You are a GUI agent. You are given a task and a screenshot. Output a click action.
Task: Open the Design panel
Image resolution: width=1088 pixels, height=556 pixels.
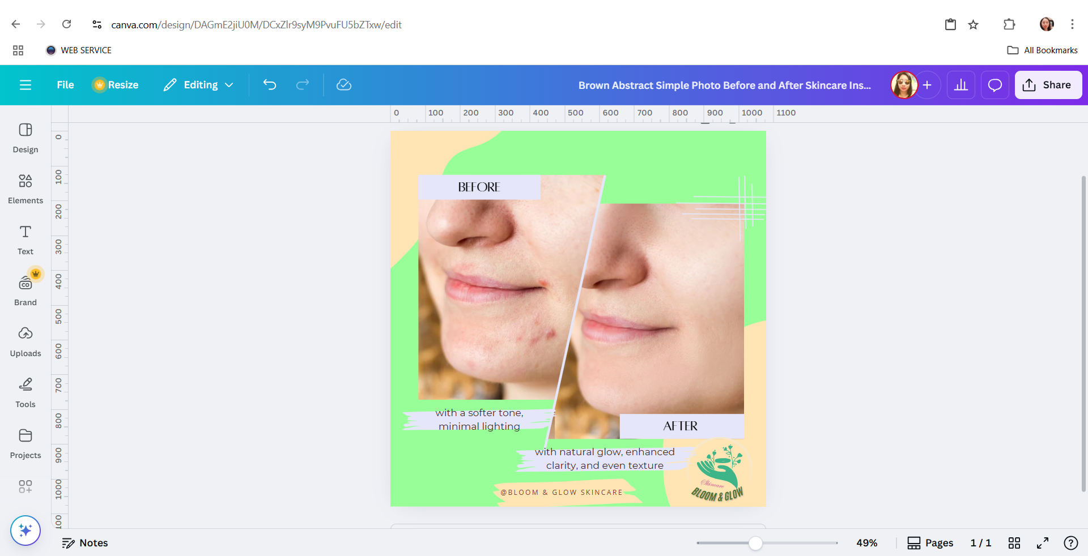coord(25,138)
